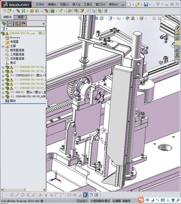Image resolution: width=181 pixels, height=204 pixels.
Task: Click the Smart Fasteners icon
Action: pos(32,11)
